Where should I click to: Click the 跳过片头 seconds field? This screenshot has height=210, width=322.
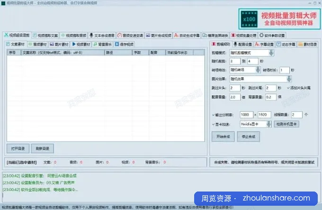tap(235, 88)
